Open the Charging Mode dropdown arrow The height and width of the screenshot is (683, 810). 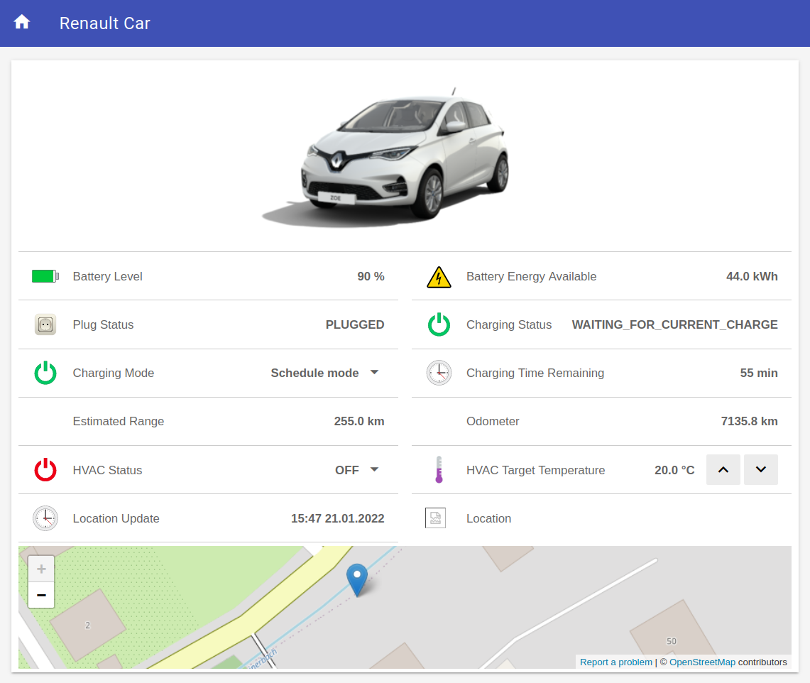pos(375,373)
